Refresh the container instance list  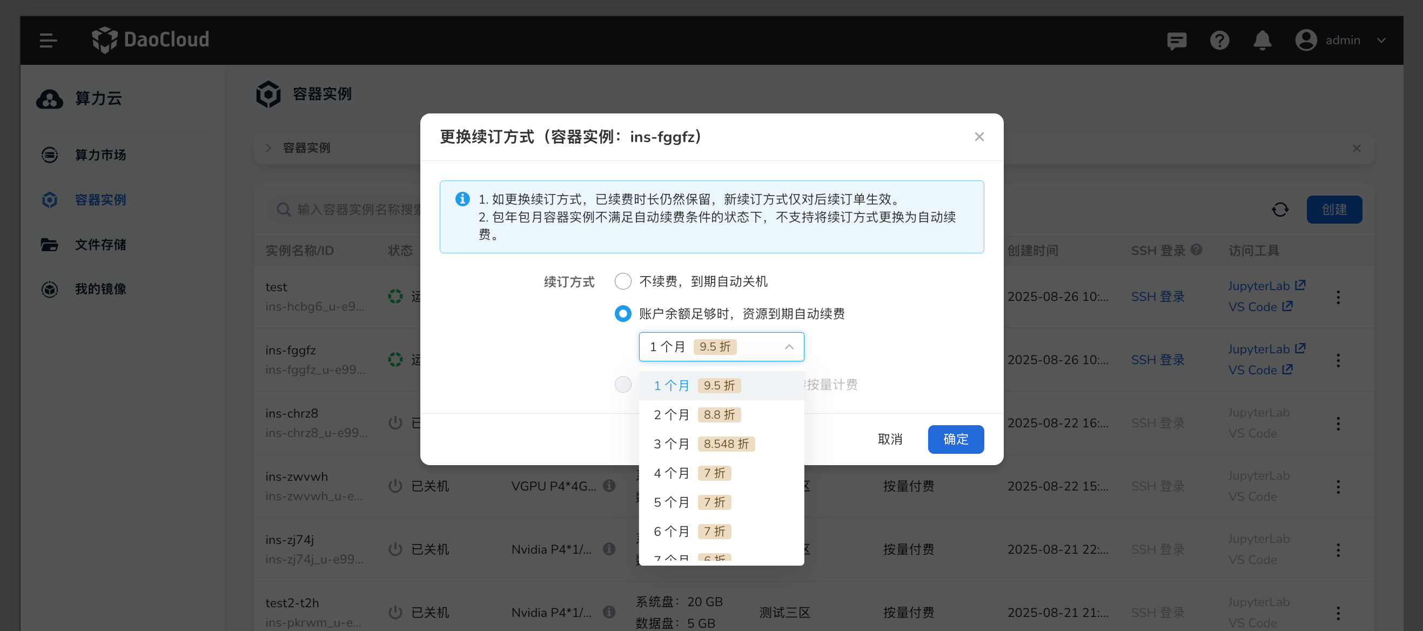(1281, 210)
